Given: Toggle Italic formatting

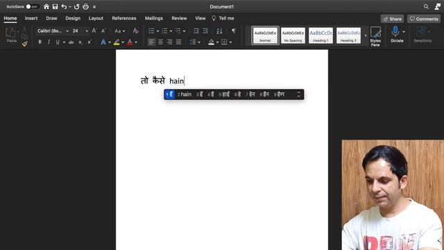Looking at the screenshot, I should click(x=49, y=42).
